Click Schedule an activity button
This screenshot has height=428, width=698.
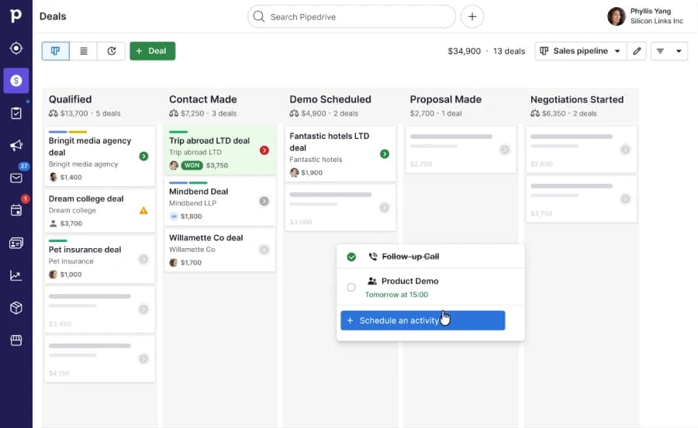pyautogui.click(x=423, y=320)
